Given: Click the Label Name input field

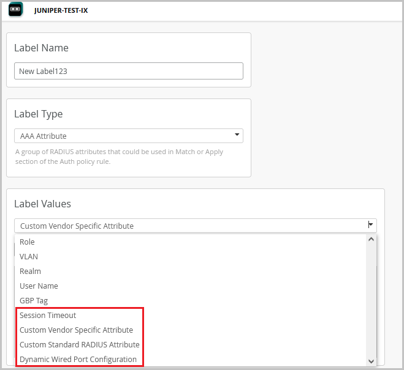Looking at the screenshot, I should [128, 71].
